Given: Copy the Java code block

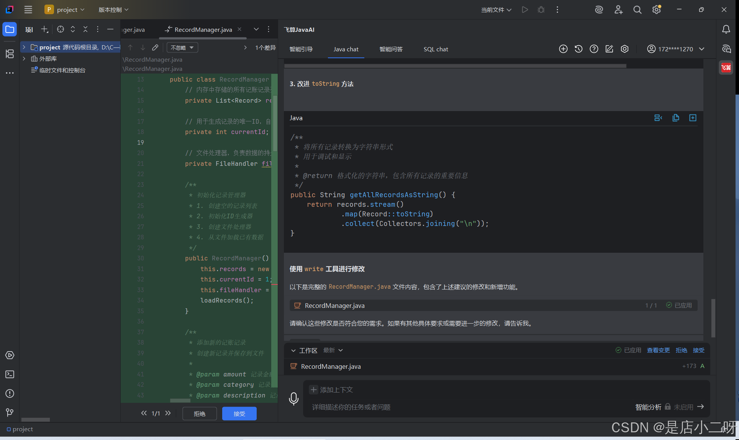Looking at the screenshot, I should tap(676, 118).
